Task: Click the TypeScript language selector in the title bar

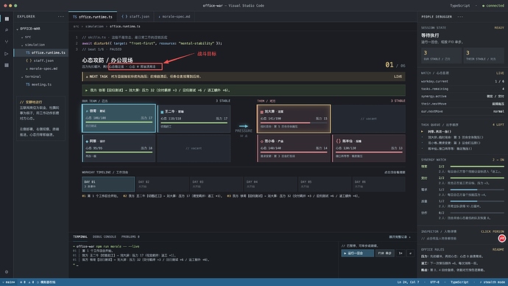Action: click(x=459, y=5)
